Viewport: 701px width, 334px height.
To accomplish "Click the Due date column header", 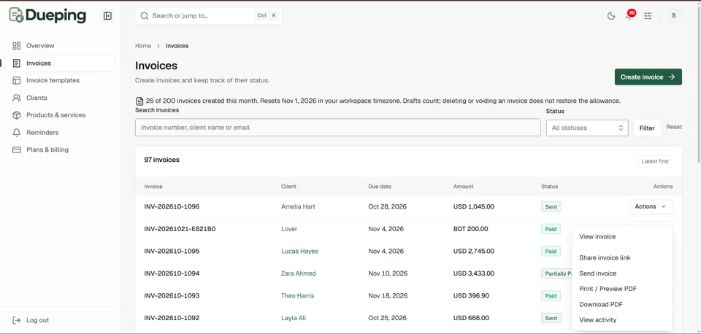I will tap(380, 186).
